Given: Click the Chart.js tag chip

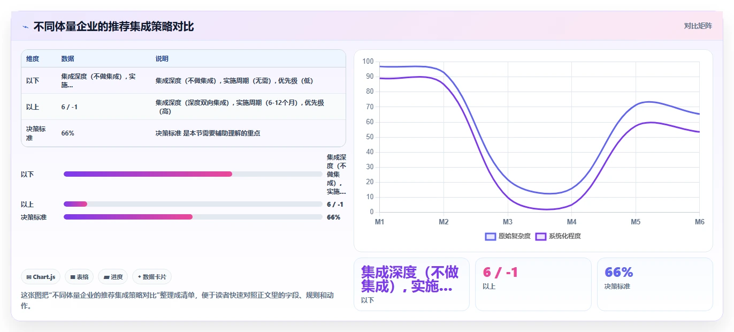Looking at the screenshot, I should 41,277.
